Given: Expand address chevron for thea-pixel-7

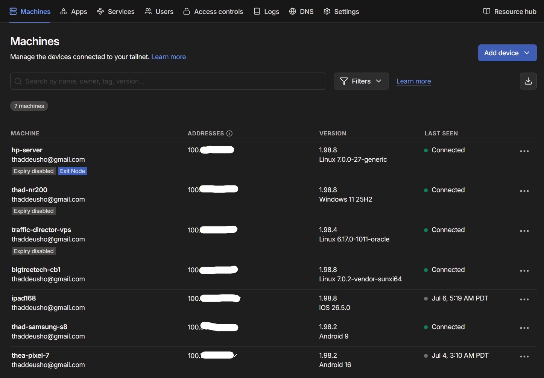Looking at the screenshot, I should pos(235,355).
